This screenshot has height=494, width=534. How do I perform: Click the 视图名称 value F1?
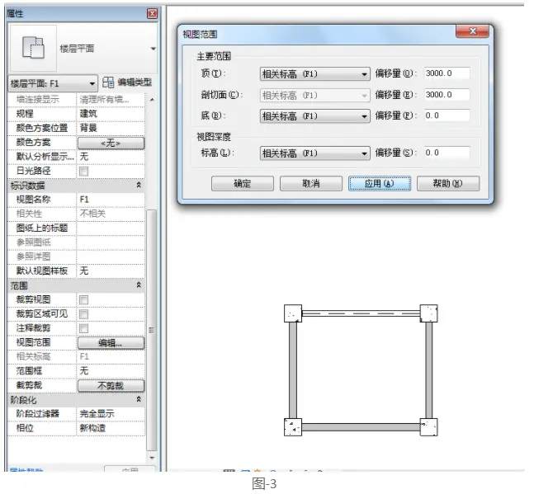(x=111, y=200)
